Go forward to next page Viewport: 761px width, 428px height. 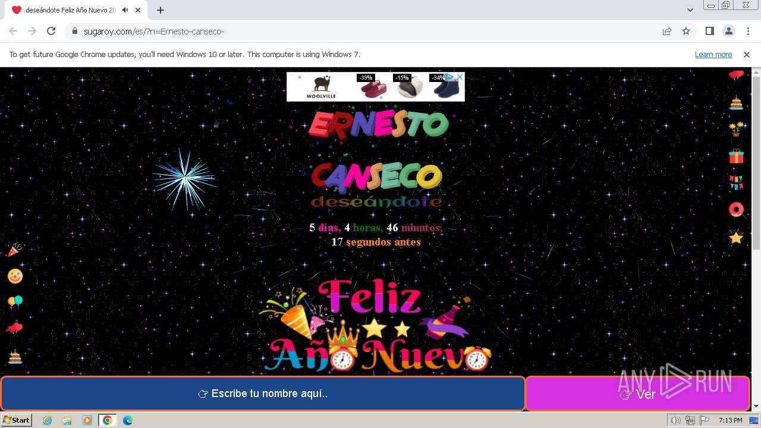(32, 31)
